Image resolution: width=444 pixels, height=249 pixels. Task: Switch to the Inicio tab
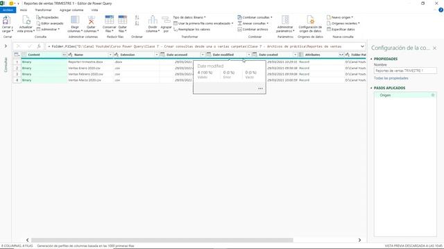click(x=24, y=10)
